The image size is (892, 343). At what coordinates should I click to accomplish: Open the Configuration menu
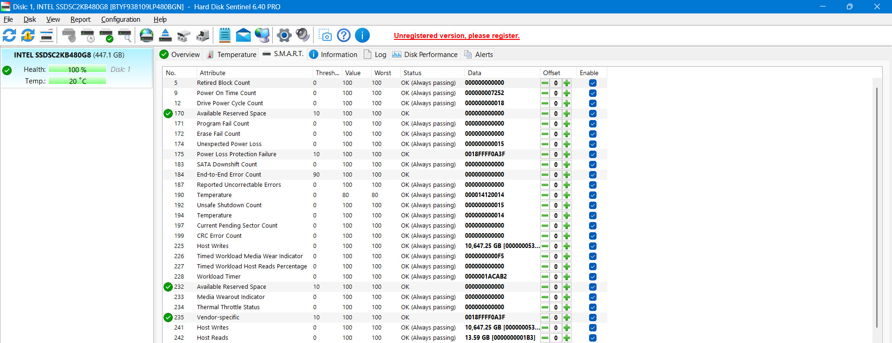[120, 19]
